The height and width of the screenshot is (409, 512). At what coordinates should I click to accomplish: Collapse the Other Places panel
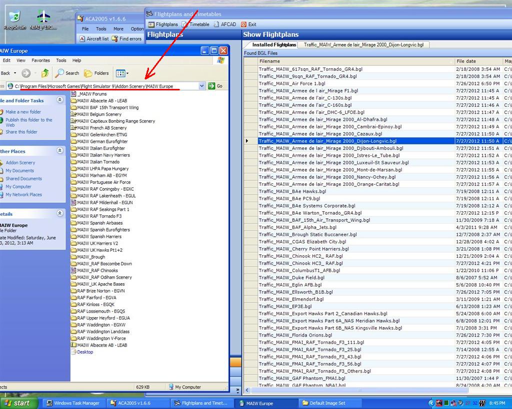pos(60,151)
